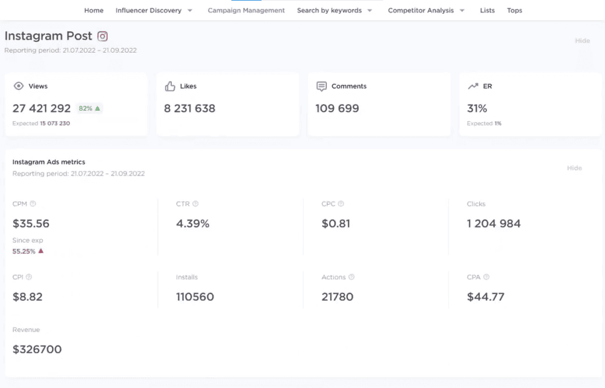Click the trending arrow ER icon
This screenshot has height=388, width=605.
(x=473, y=86)
